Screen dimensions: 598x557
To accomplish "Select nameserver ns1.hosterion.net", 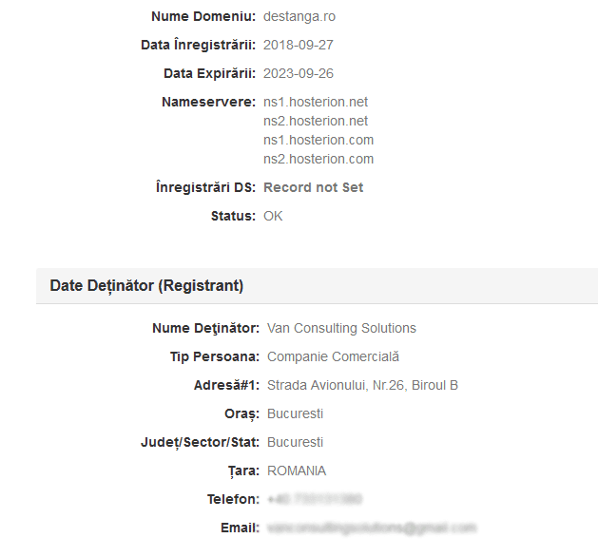I will (x=316, y=102).
